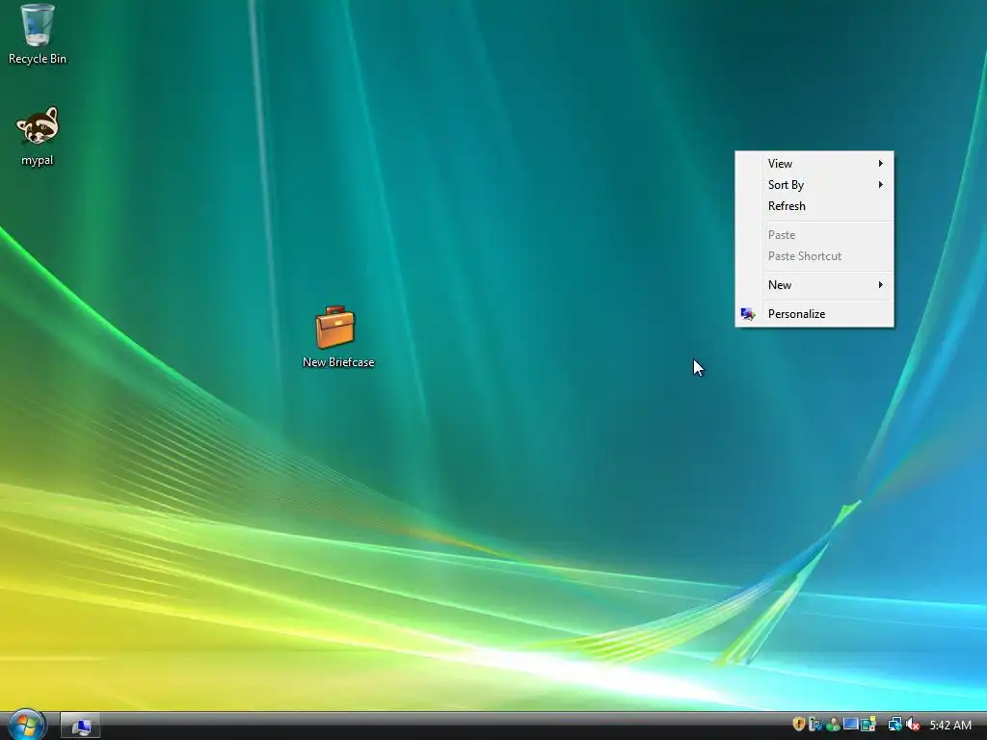This screenshot has height=740, width=987.
Task: Click the 5:42 AM clock
Action: [x=950, y=725]
